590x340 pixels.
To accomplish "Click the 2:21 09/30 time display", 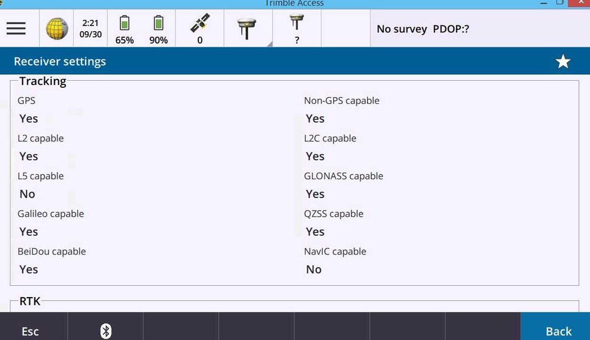I will click(90, 28).
